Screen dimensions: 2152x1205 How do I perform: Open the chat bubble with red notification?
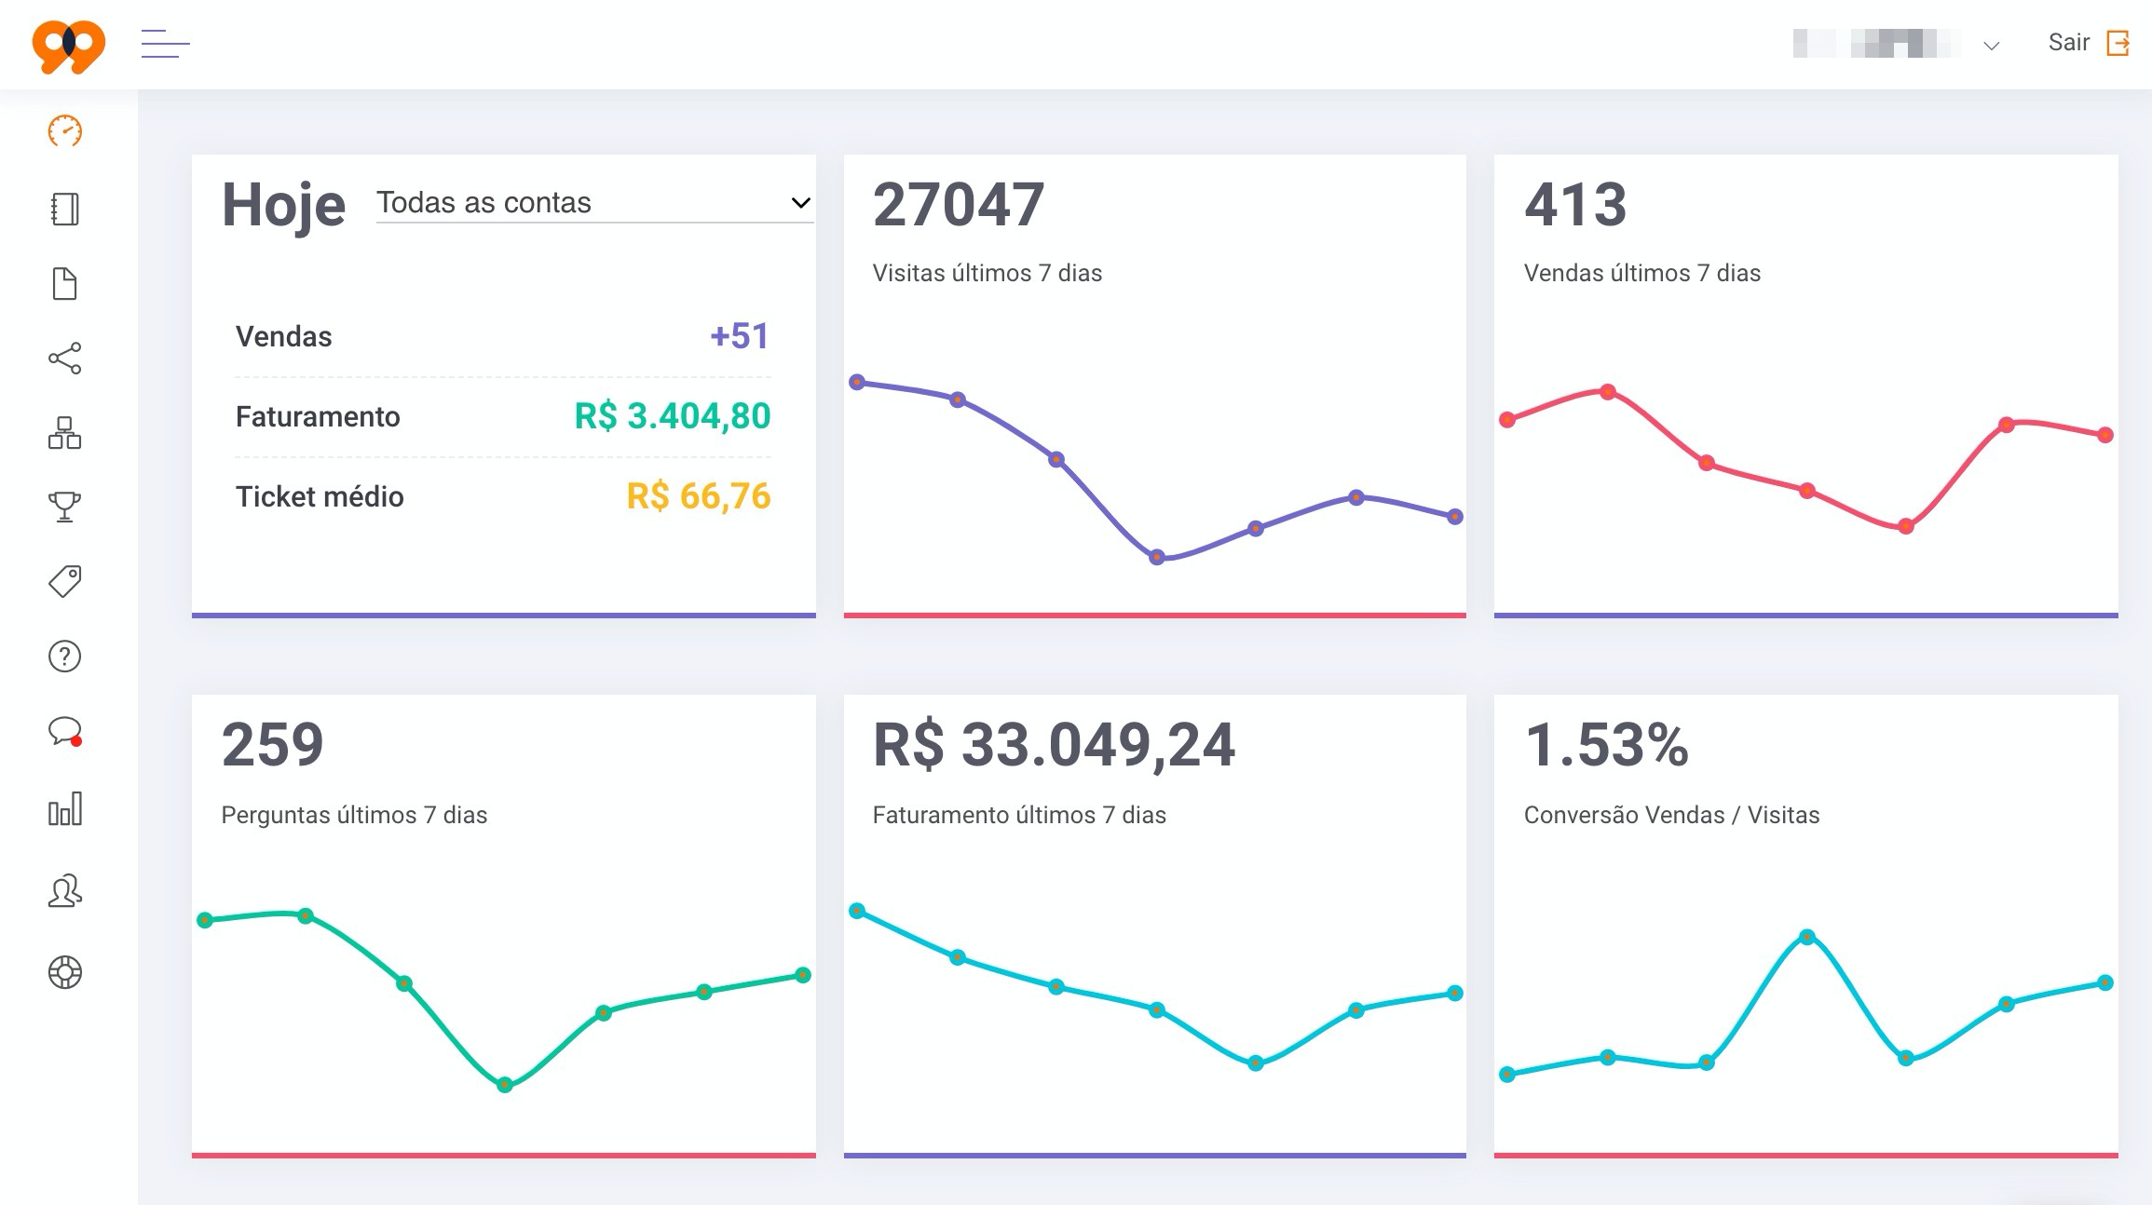65,731
